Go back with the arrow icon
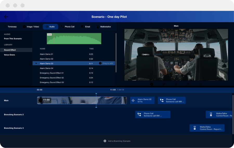Image resolution: width=234 pixels, height=148 pixels. point(6,17)
